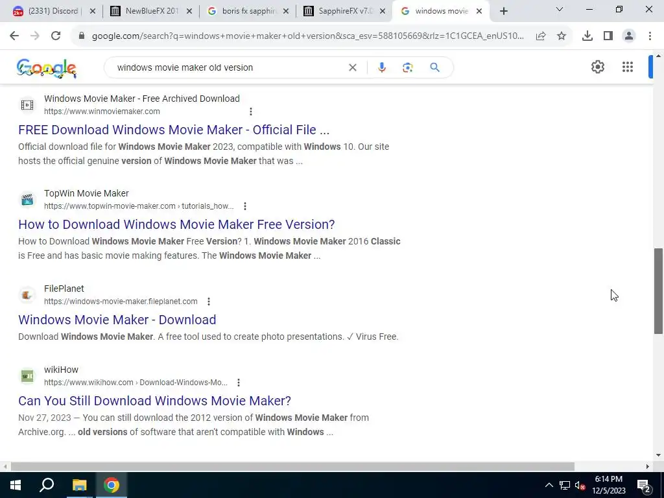Open the Chrome profile avatar
Viewport: 664px width, 498px height.
[x=629, y=36]
